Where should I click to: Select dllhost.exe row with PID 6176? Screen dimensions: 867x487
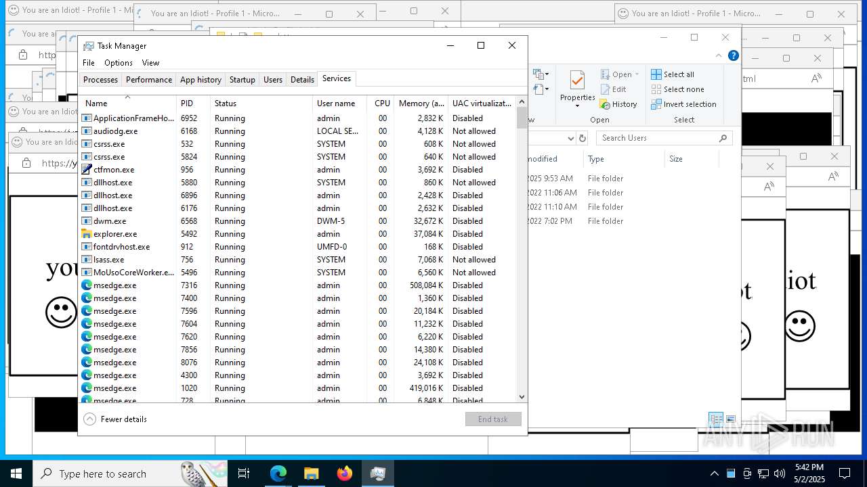(x=298, y=208)
